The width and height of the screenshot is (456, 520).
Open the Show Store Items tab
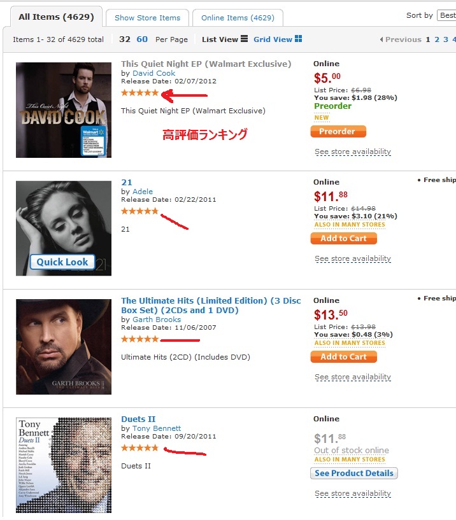147,18
